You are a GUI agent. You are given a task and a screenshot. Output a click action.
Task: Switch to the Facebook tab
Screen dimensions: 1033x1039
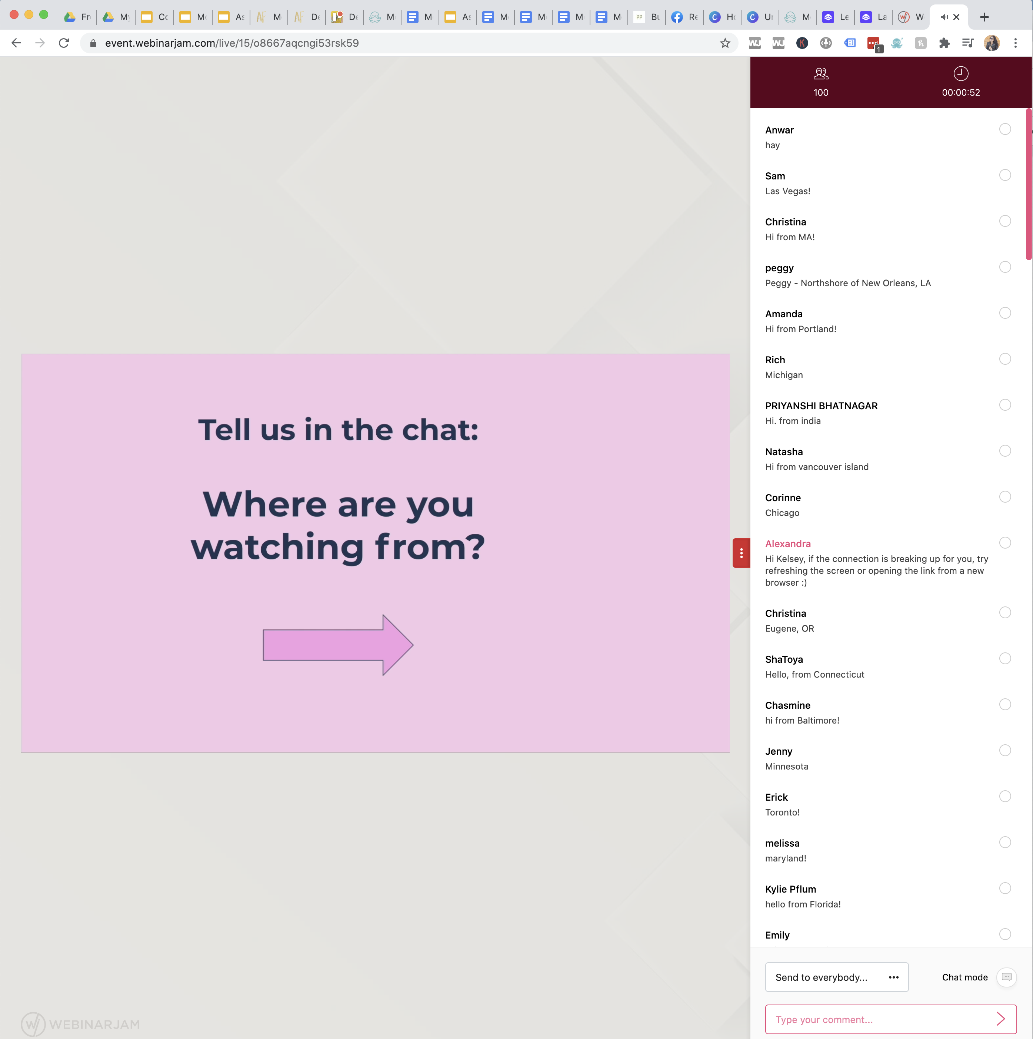click(x=684, y=17)
